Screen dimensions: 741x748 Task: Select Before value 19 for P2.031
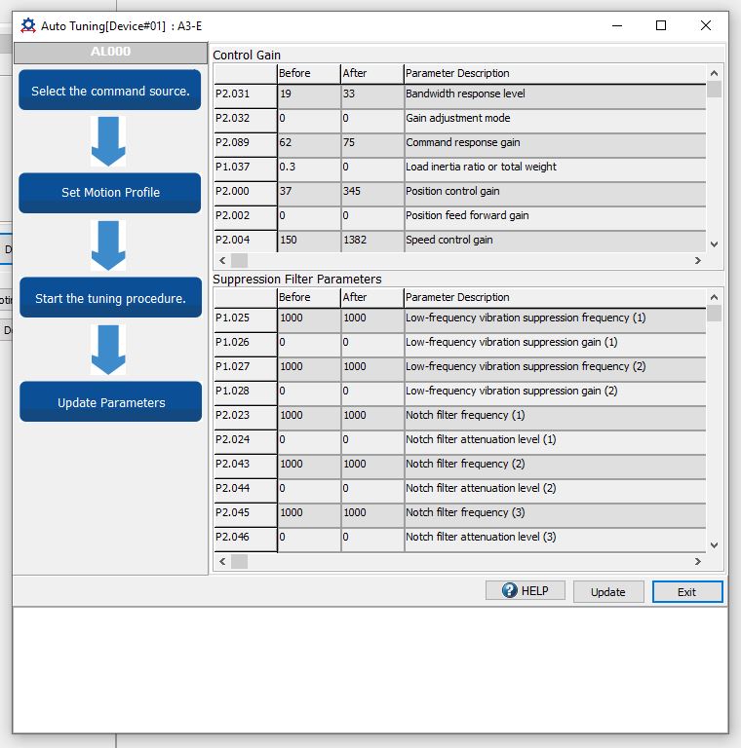[308, 95]
